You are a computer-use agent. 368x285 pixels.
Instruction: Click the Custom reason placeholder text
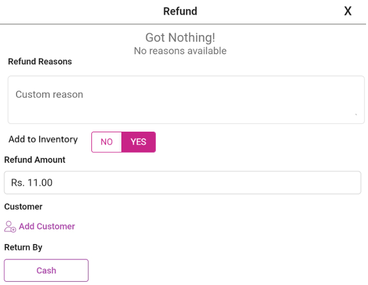pos(49,95)
